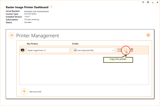The height and width of the screenshot is (106, 160).
Task: Click Activated status text
Action: click(x=28, y=22)
